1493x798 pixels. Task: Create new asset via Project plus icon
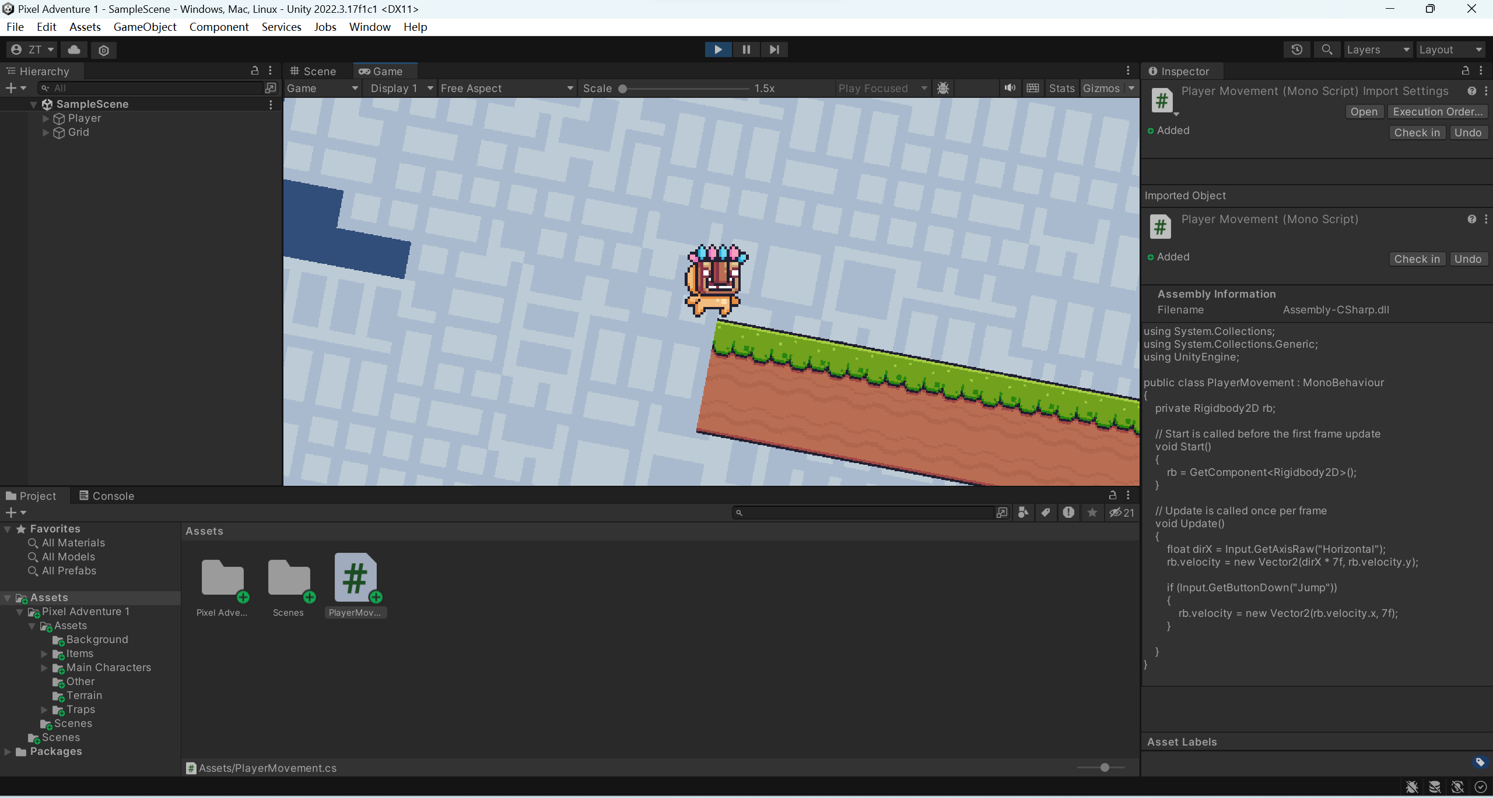(12, 513)
